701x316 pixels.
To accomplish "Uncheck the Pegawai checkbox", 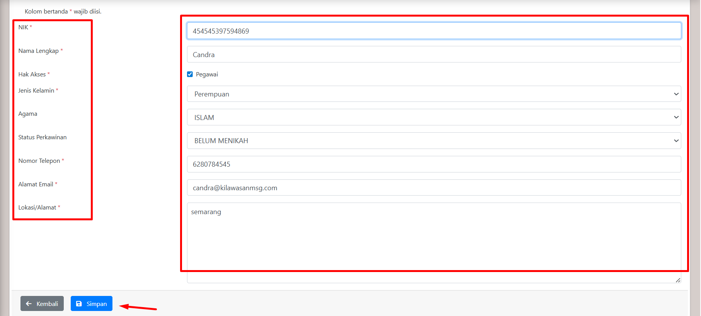I will point(190,74).
